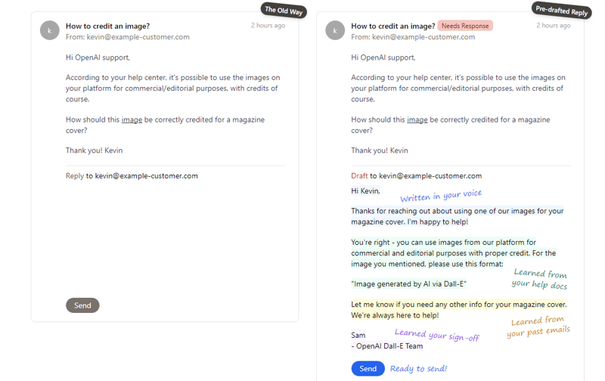Click the empty reply area in left panel
The width and height of the screenshot is (605, 381).
[175, 239]
